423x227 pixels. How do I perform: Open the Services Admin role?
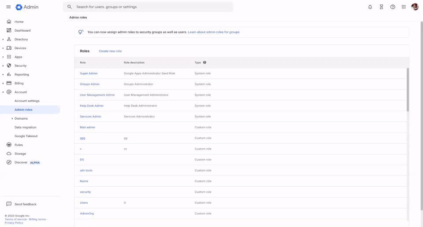[90, 116]
